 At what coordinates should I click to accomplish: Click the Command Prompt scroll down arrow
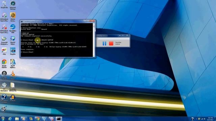click(94, 56)
